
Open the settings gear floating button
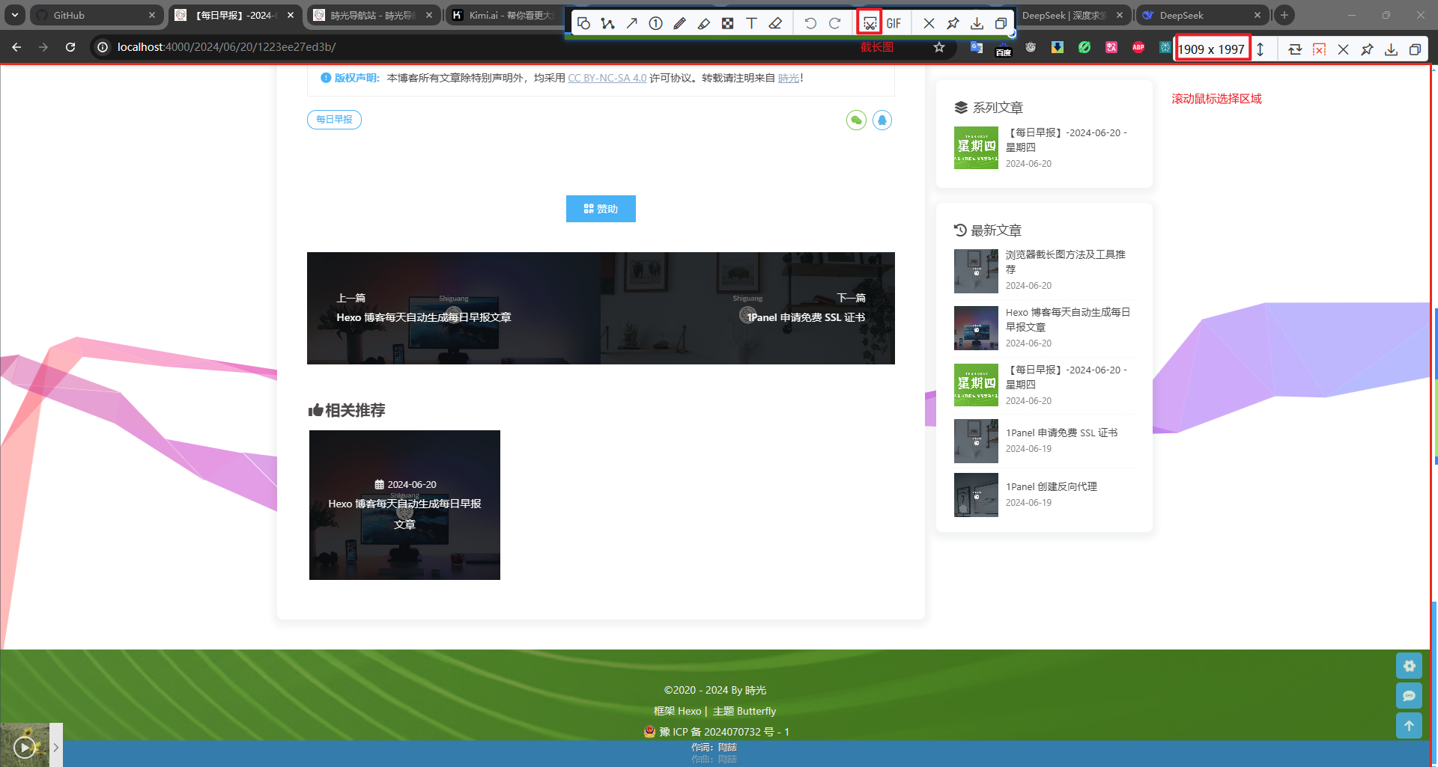coord(1409,666)
